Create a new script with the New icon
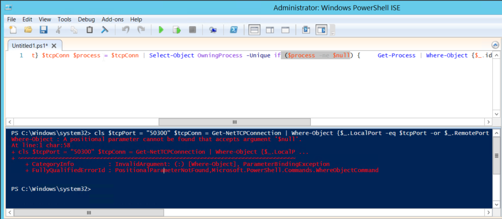 click(13, 30)
